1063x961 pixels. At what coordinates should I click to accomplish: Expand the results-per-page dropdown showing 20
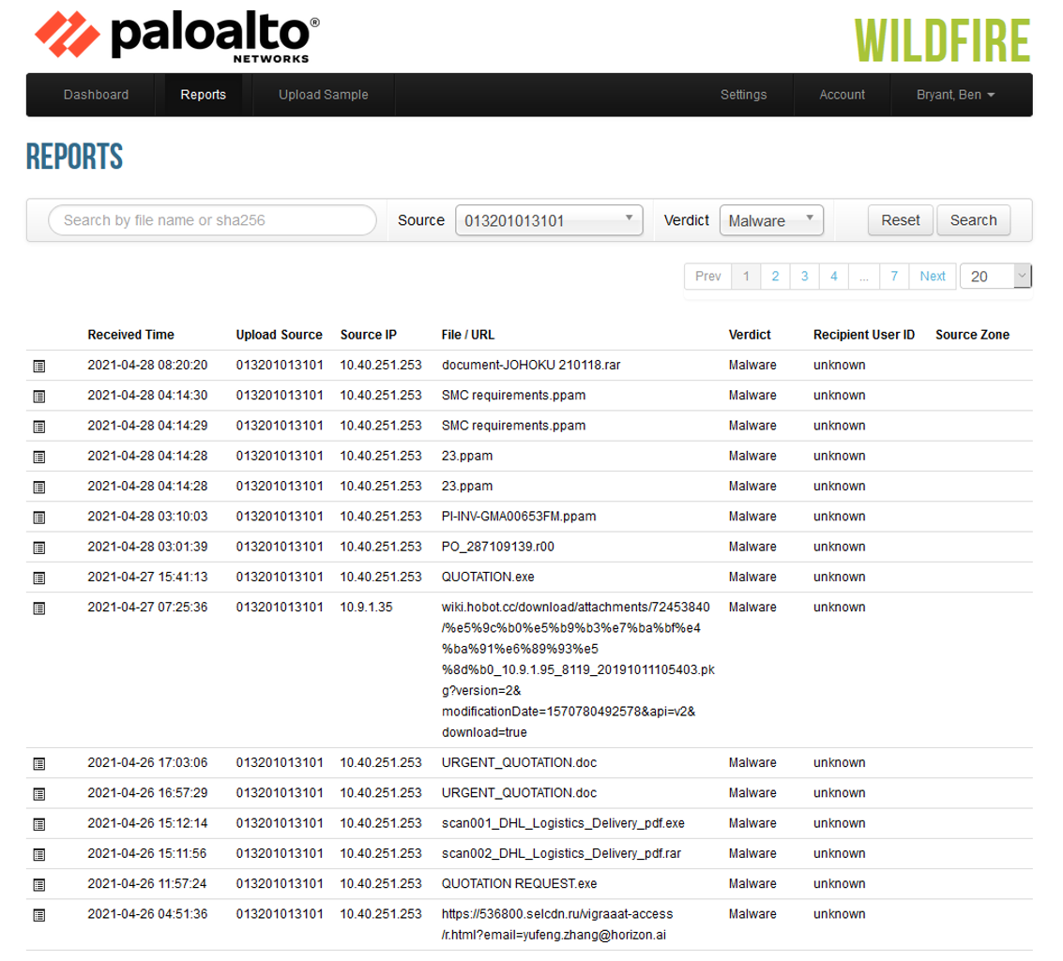pyautogui.click(x=995, y=277)
